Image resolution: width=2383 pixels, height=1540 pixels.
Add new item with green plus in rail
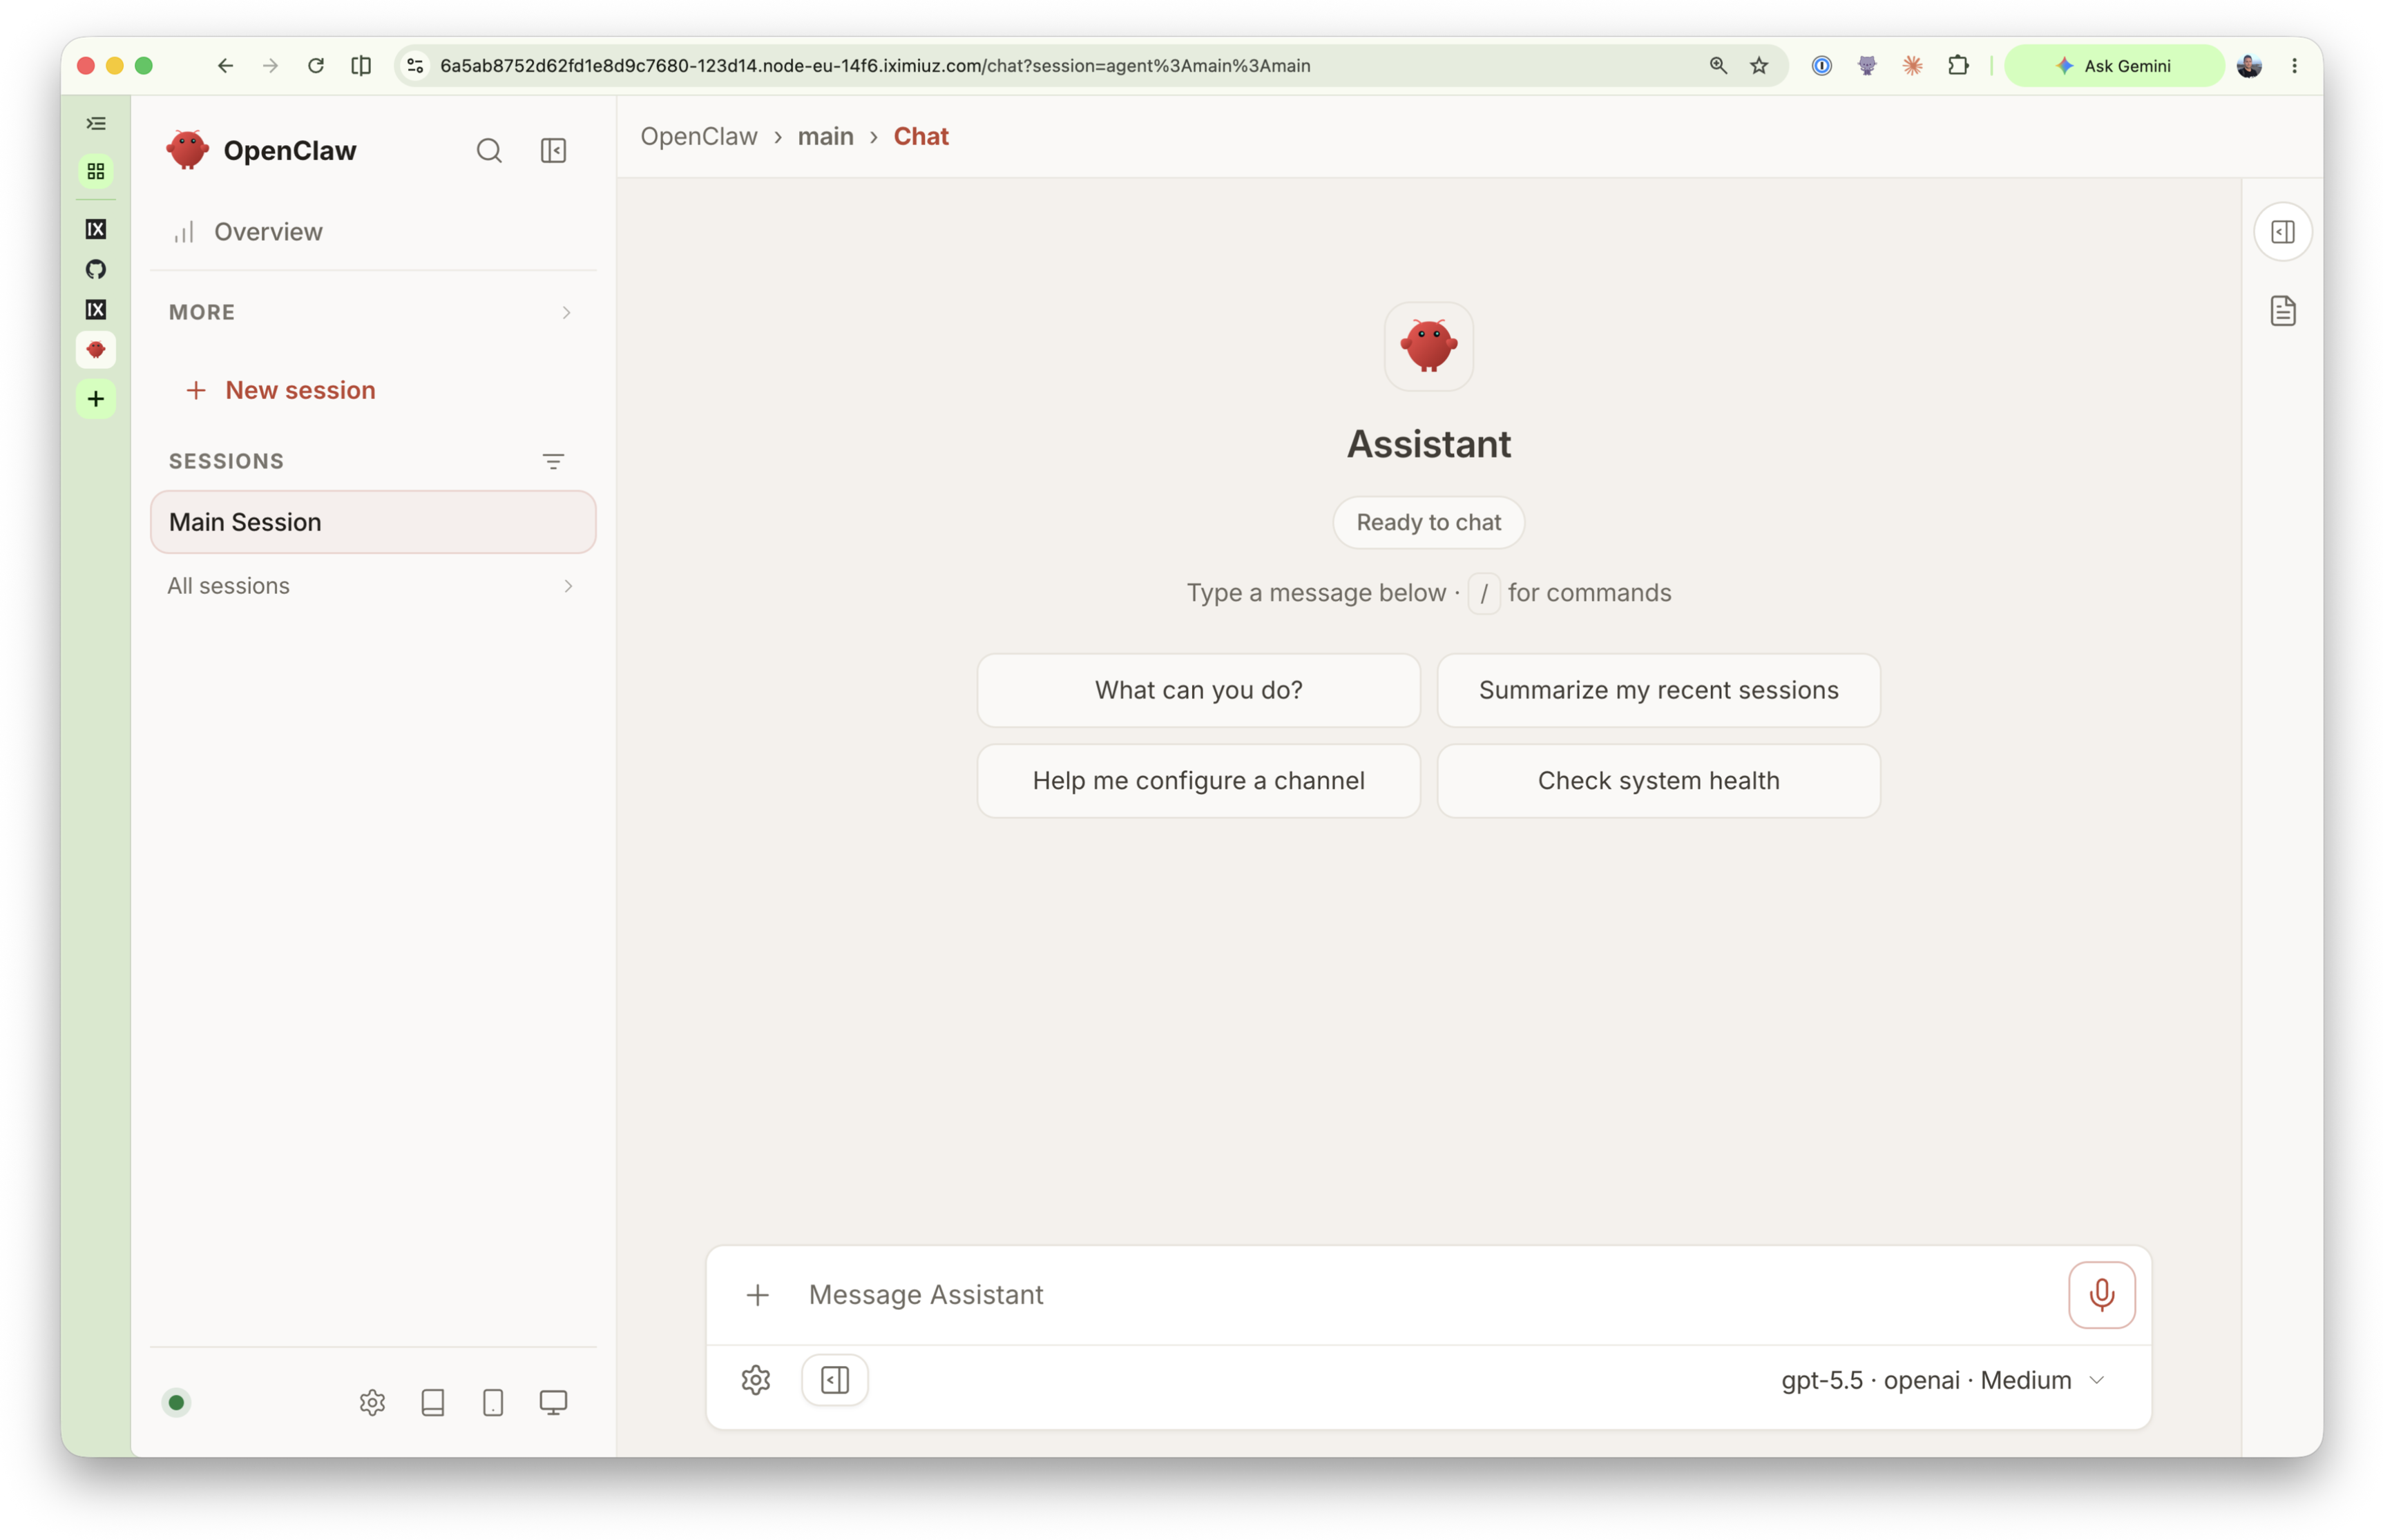click(x=96, y=399)
